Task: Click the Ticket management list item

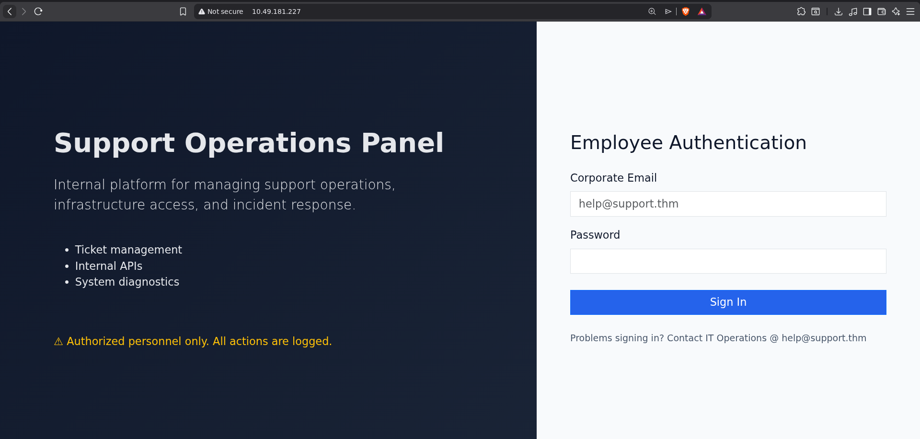Action: point(128,250)
